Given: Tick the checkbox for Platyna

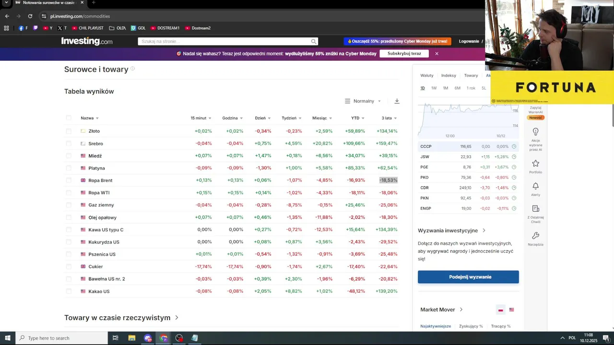Looking at the screenshot, I should tap(69, 168).
